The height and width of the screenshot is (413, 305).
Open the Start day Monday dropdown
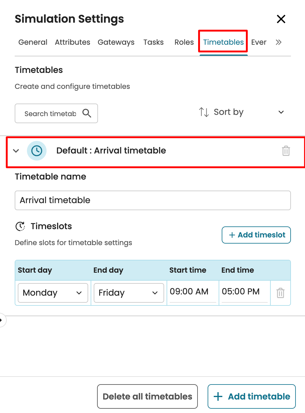(x=53, y=293)
